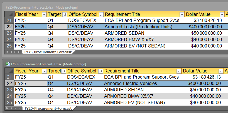Open Office Symbol filter in Forecast-1.xlsx window

pyautogui.click(x=100, y=71)
